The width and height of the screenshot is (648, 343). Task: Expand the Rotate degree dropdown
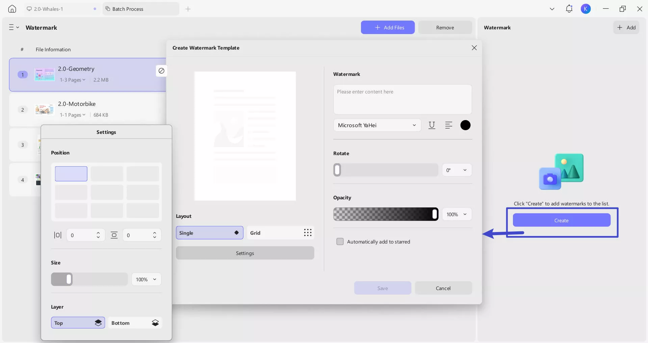[x=457, y=170]
